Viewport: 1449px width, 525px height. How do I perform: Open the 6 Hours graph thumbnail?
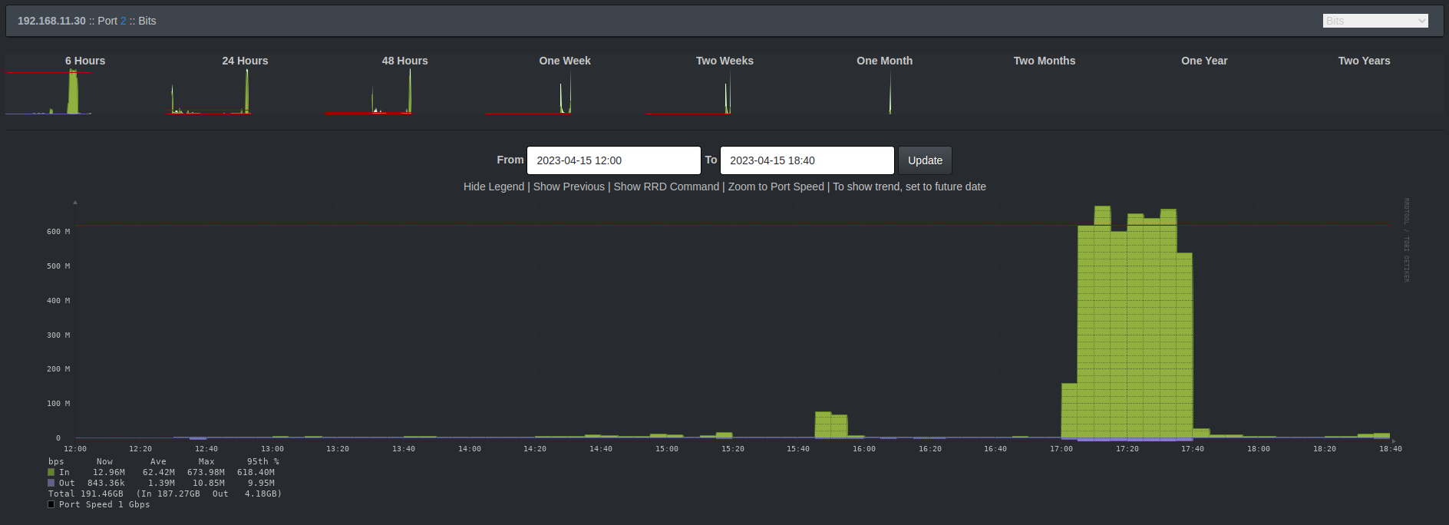click(84, 91)
